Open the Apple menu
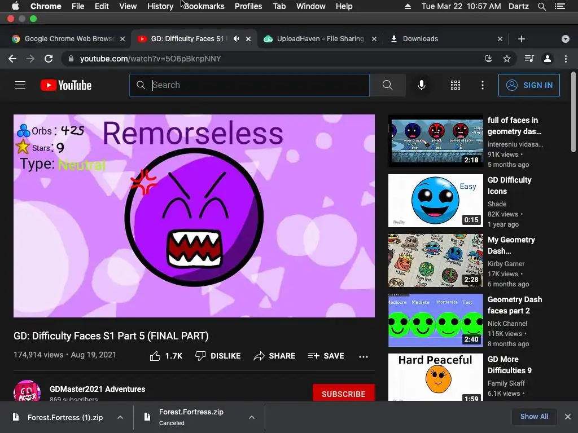 pyautogui.click(x=15, y=6)
